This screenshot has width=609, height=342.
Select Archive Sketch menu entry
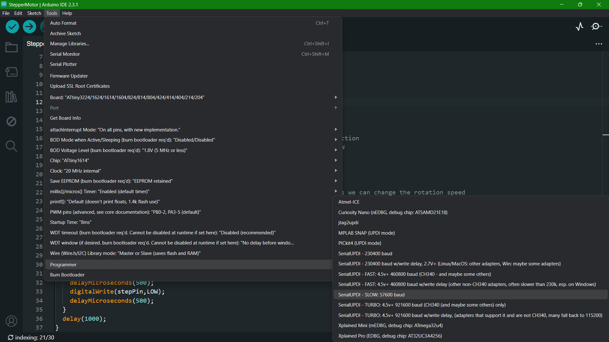193,34
